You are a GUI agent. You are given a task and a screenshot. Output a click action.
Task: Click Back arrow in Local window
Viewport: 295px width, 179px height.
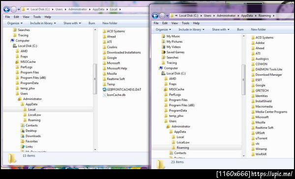tap(6, 9)
